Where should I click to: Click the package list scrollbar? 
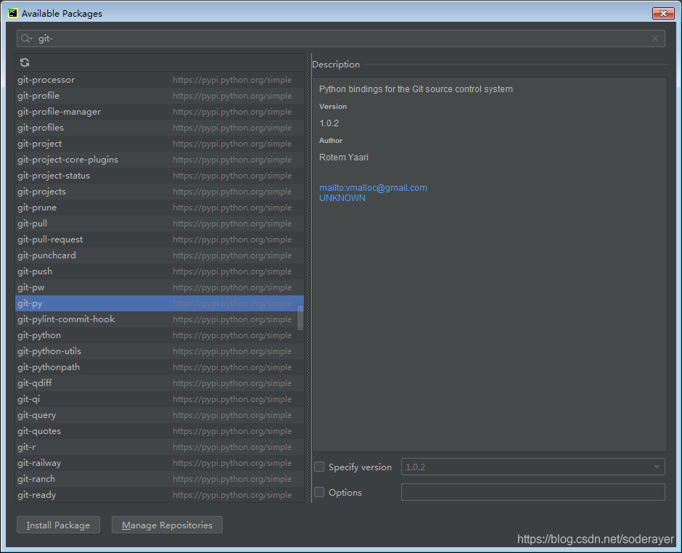(x=300, y=319)
